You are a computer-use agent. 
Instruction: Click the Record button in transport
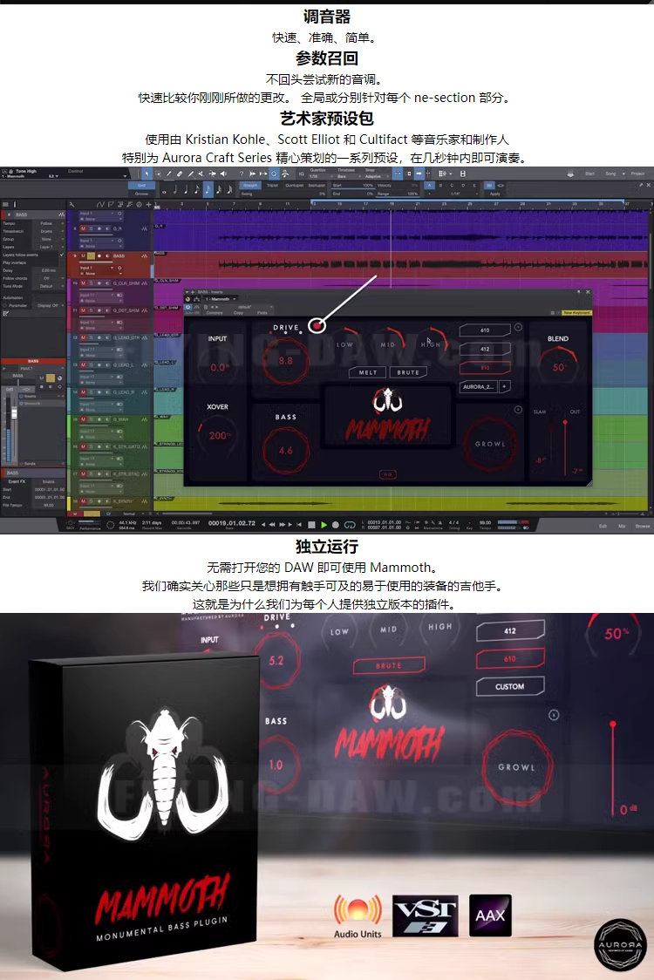tap(336, 525)
